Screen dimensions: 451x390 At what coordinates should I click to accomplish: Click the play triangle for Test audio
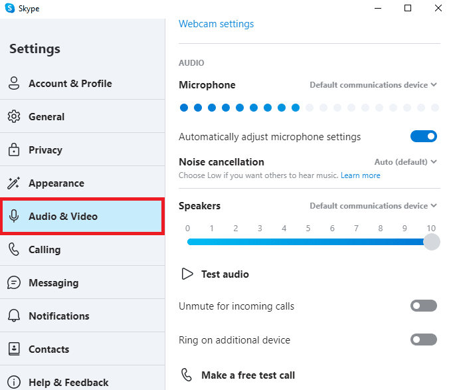point(187,274)
